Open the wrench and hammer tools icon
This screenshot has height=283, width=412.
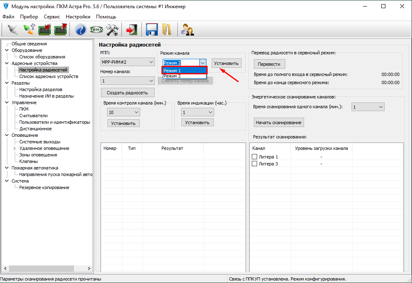click(112, 30)
